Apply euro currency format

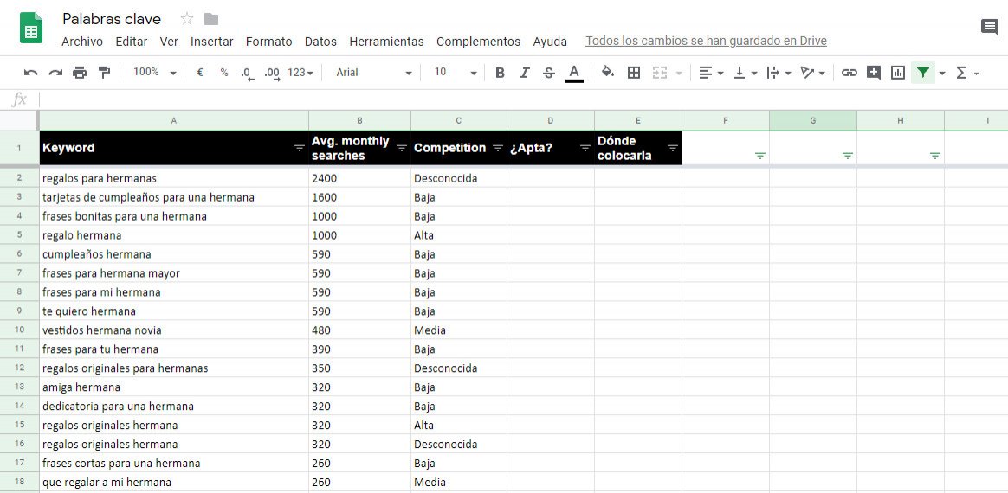click(x=200, y=73)
